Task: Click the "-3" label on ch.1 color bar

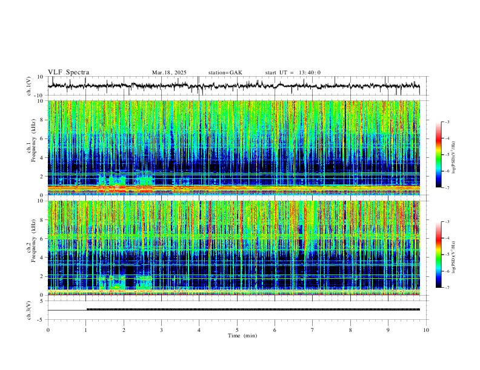Action: (x=446, y=122)
